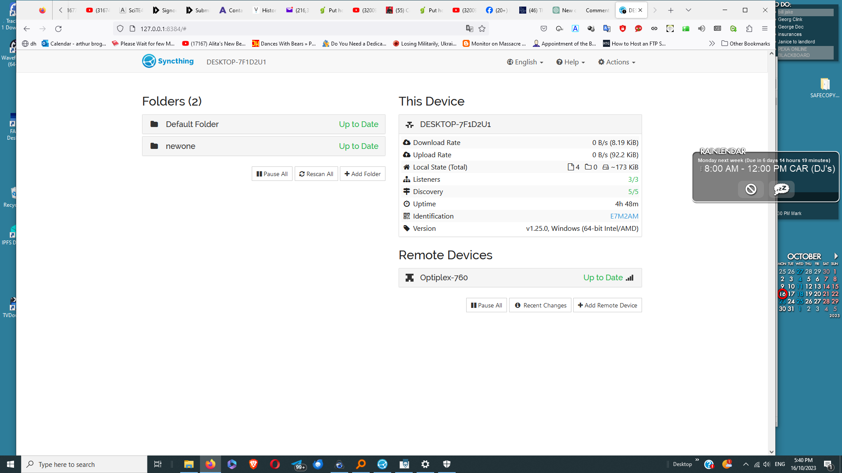Expand the DESKTOP-7F1D2U1 device panel
This screenshot has width=842, height=473.
(x=520, y=124)
